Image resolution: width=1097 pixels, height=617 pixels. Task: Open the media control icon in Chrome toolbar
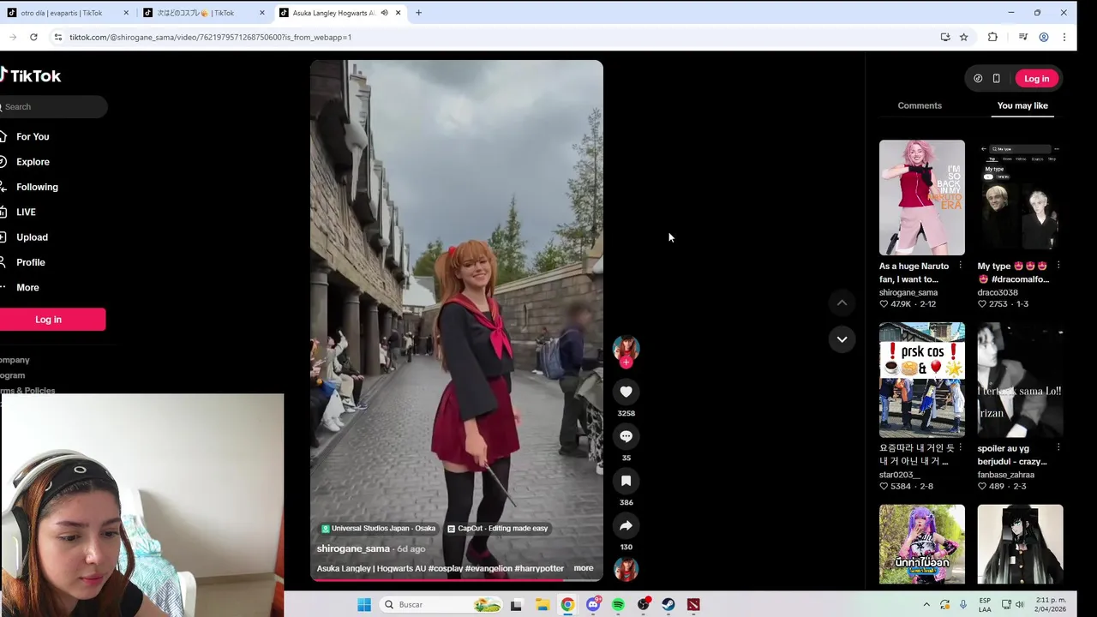1023,37
